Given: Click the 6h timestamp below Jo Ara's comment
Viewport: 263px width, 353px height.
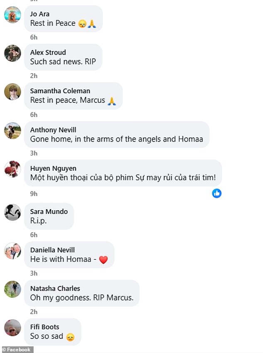Looking at the screenshot, I should [x=34, y=37].
